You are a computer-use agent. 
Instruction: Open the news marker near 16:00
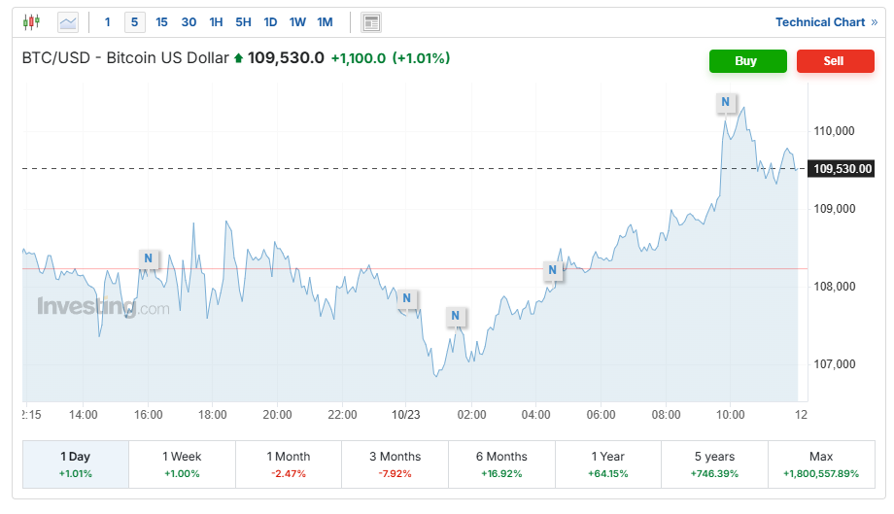click(x=148, y=258)
